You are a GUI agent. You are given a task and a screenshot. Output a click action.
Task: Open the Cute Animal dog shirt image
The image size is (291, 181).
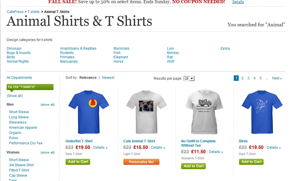[x=147, y=112]
